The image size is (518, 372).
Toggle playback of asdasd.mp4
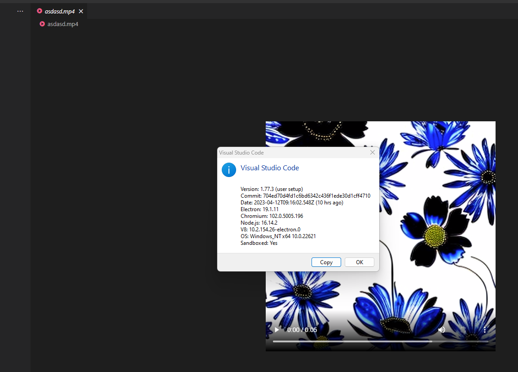pyautogui.click(x=276, y=330)
